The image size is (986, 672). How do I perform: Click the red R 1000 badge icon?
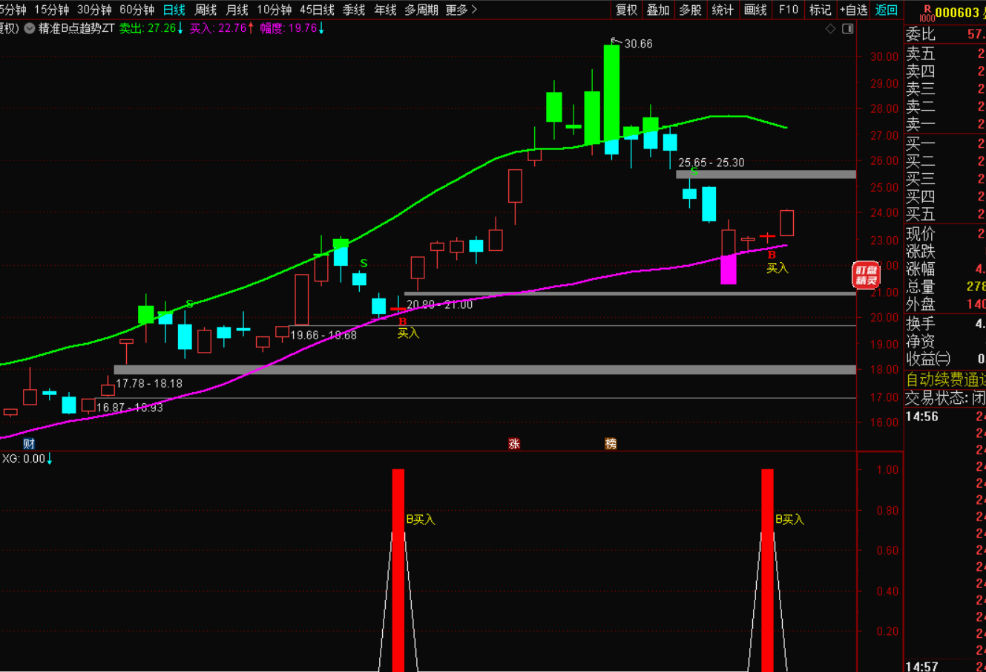coord(927,13)
